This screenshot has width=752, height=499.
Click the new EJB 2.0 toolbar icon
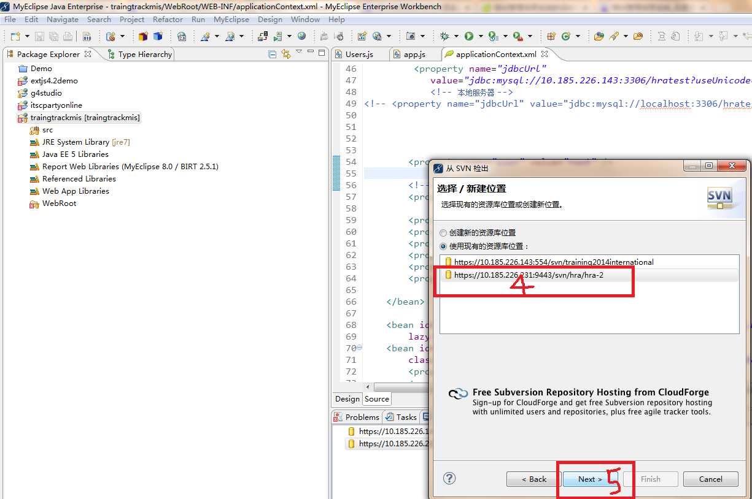pos(182,36)
